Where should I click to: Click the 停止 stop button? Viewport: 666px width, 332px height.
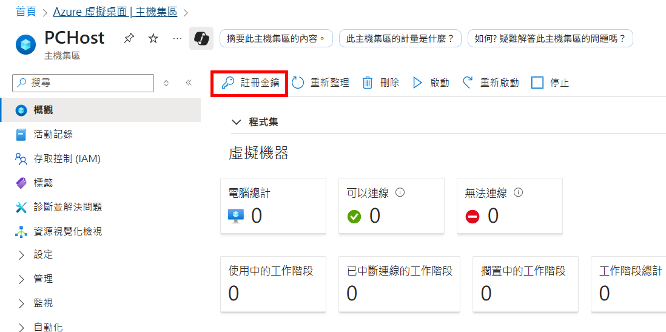550,83
